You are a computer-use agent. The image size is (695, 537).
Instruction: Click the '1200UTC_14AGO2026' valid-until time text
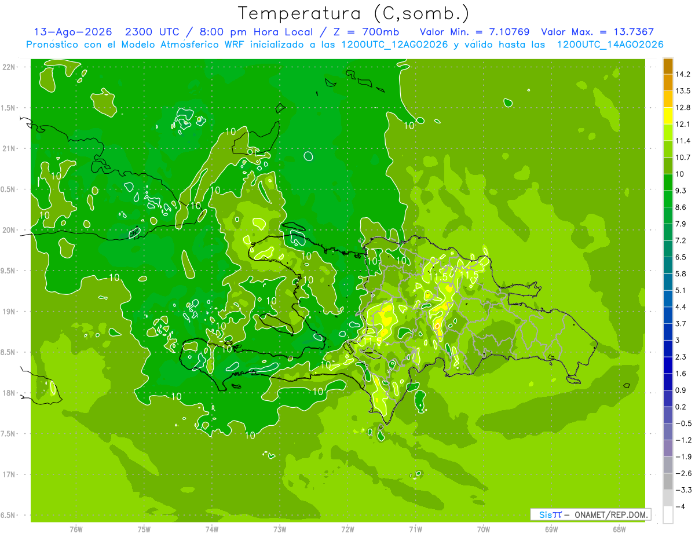tap(610, 45)
